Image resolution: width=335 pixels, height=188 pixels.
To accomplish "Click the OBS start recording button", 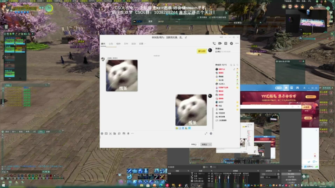I will pos(291,177).
